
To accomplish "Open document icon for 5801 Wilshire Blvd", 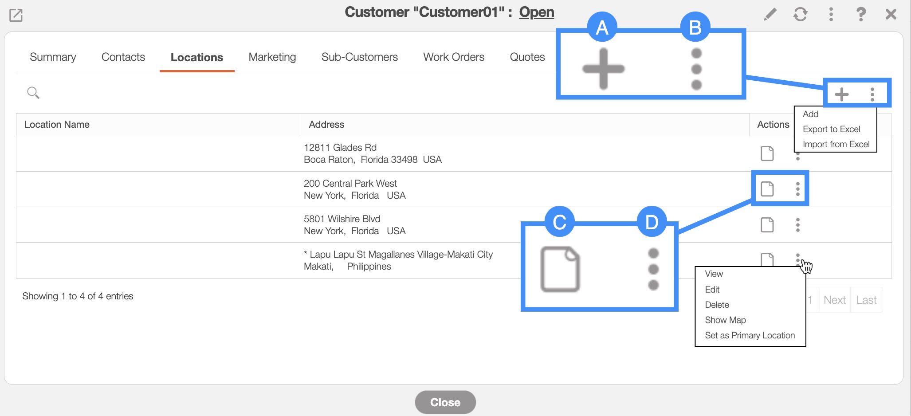I will point(767,225).
